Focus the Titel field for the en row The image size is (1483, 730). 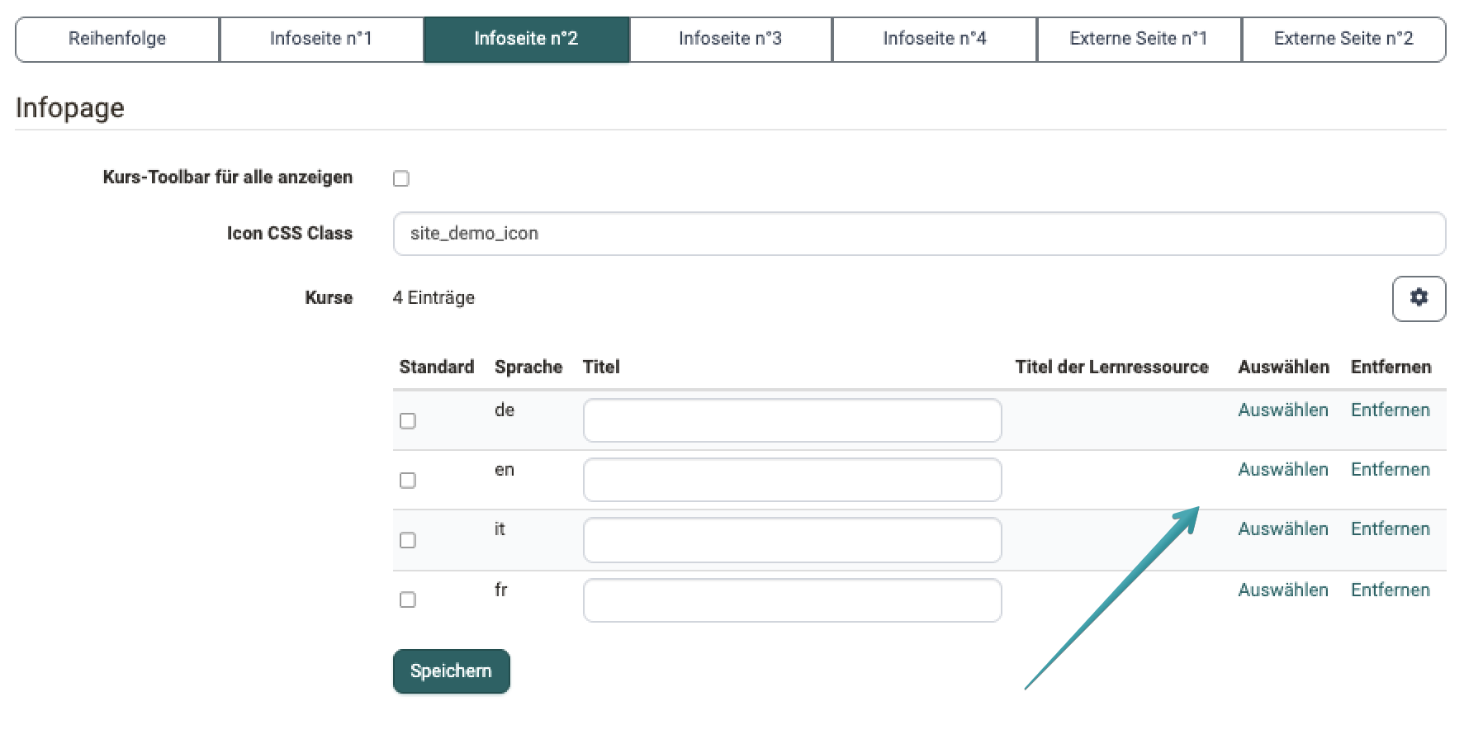[793, 480]
